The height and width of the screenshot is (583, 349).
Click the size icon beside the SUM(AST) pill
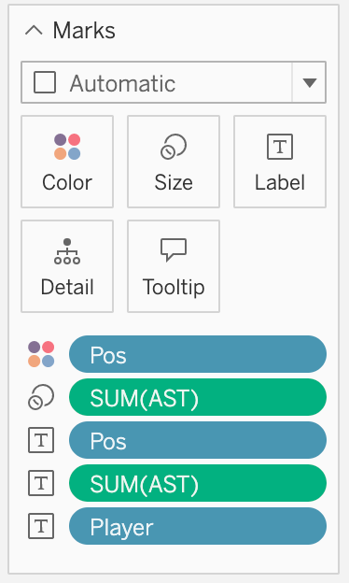[x=41, y=397]
